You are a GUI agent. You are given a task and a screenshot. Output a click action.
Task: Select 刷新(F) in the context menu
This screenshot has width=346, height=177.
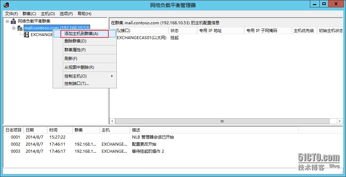pos(84,59)
